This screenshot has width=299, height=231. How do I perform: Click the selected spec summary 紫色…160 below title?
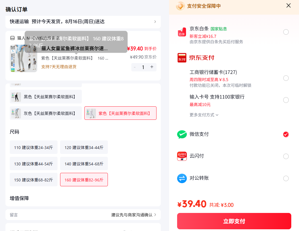pos(75,58)
